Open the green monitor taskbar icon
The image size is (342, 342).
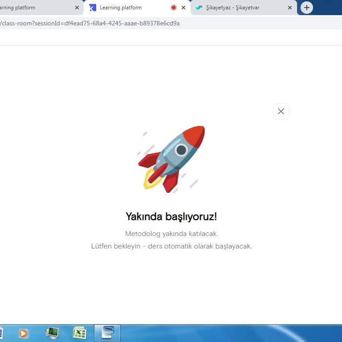click(x=52, y=333)
